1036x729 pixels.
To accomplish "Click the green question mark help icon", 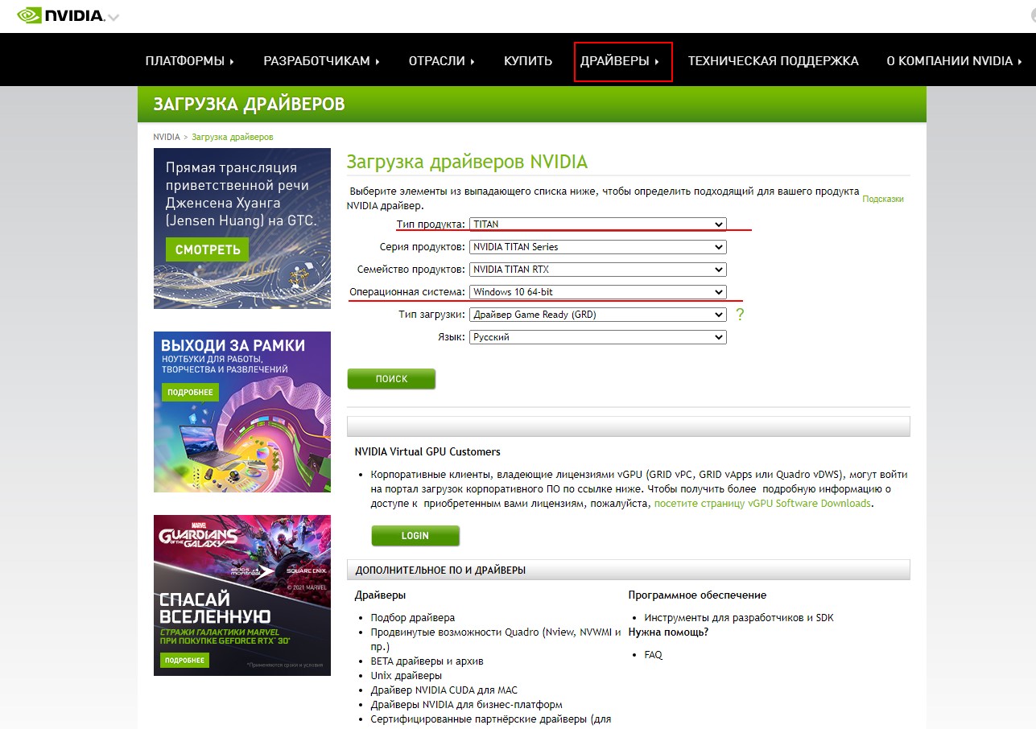I will pos(740,315).
